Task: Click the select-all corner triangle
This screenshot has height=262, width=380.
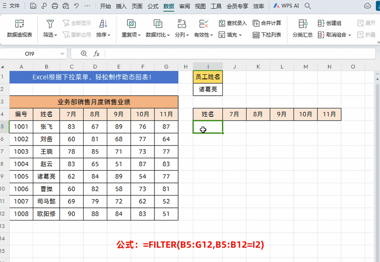Action: (3, 67)
